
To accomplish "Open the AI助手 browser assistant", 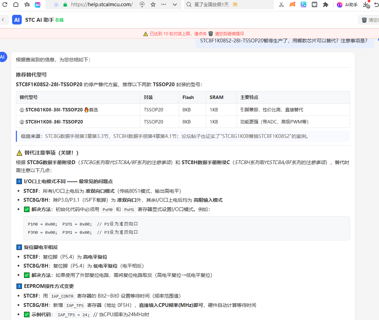I will point(347,4).
